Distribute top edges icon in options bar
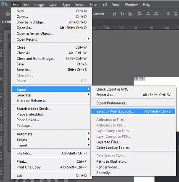 (x=168, y=14)
